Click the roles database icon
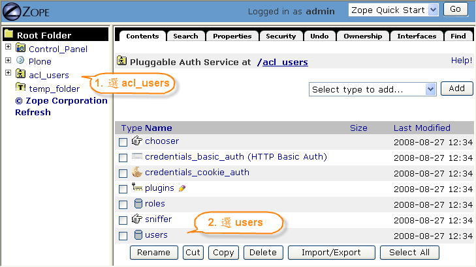Screen dimensions: 476x267 (x=138, y=203)
